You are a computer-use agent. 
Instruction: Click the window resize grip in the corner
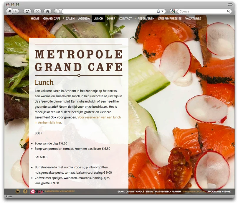tap(233, 197)
